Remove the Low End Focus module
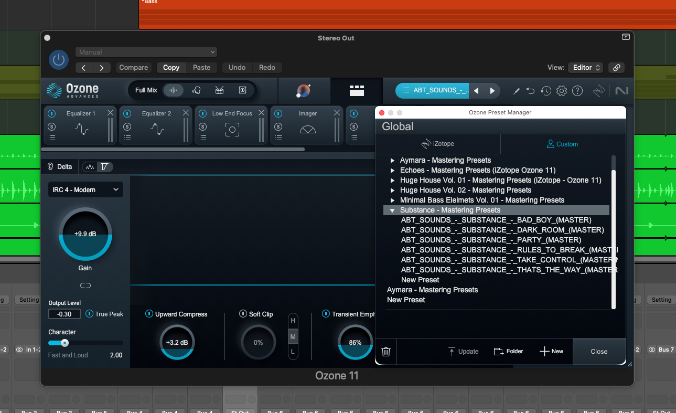This screenshot has width=676, height=413. pyautogui.click(x=261, y=113)
